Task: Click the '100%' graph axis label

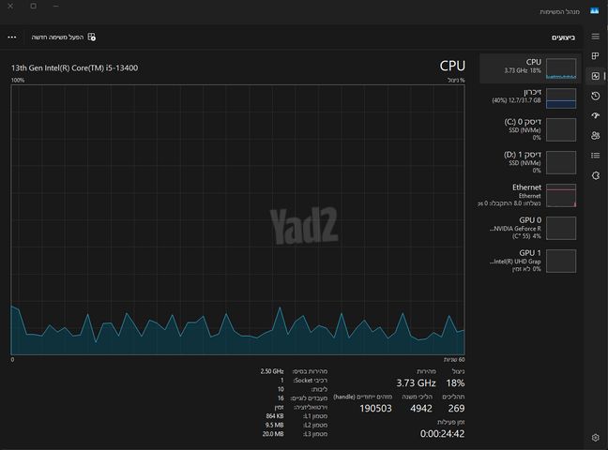Action: click(x=18, y=81)
